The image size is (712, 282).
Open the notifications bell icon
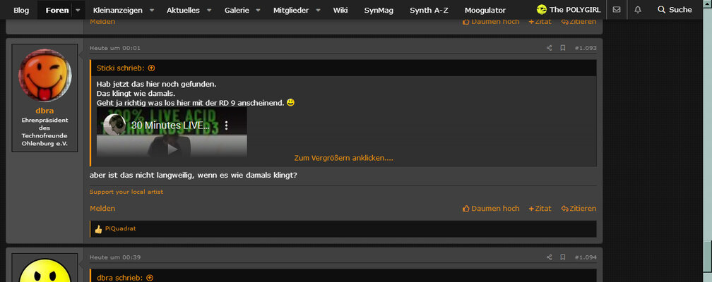pyautogui.click(x=638, y=10)
